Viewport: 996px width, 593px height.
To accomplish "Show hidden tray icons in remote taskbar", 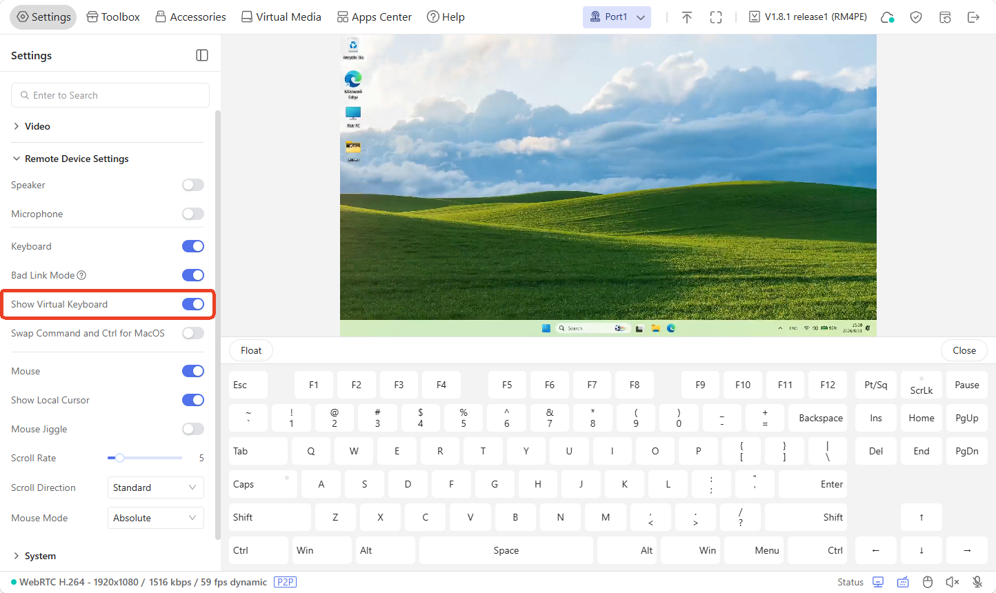I will pyautogui.click(x=780, y=328).
